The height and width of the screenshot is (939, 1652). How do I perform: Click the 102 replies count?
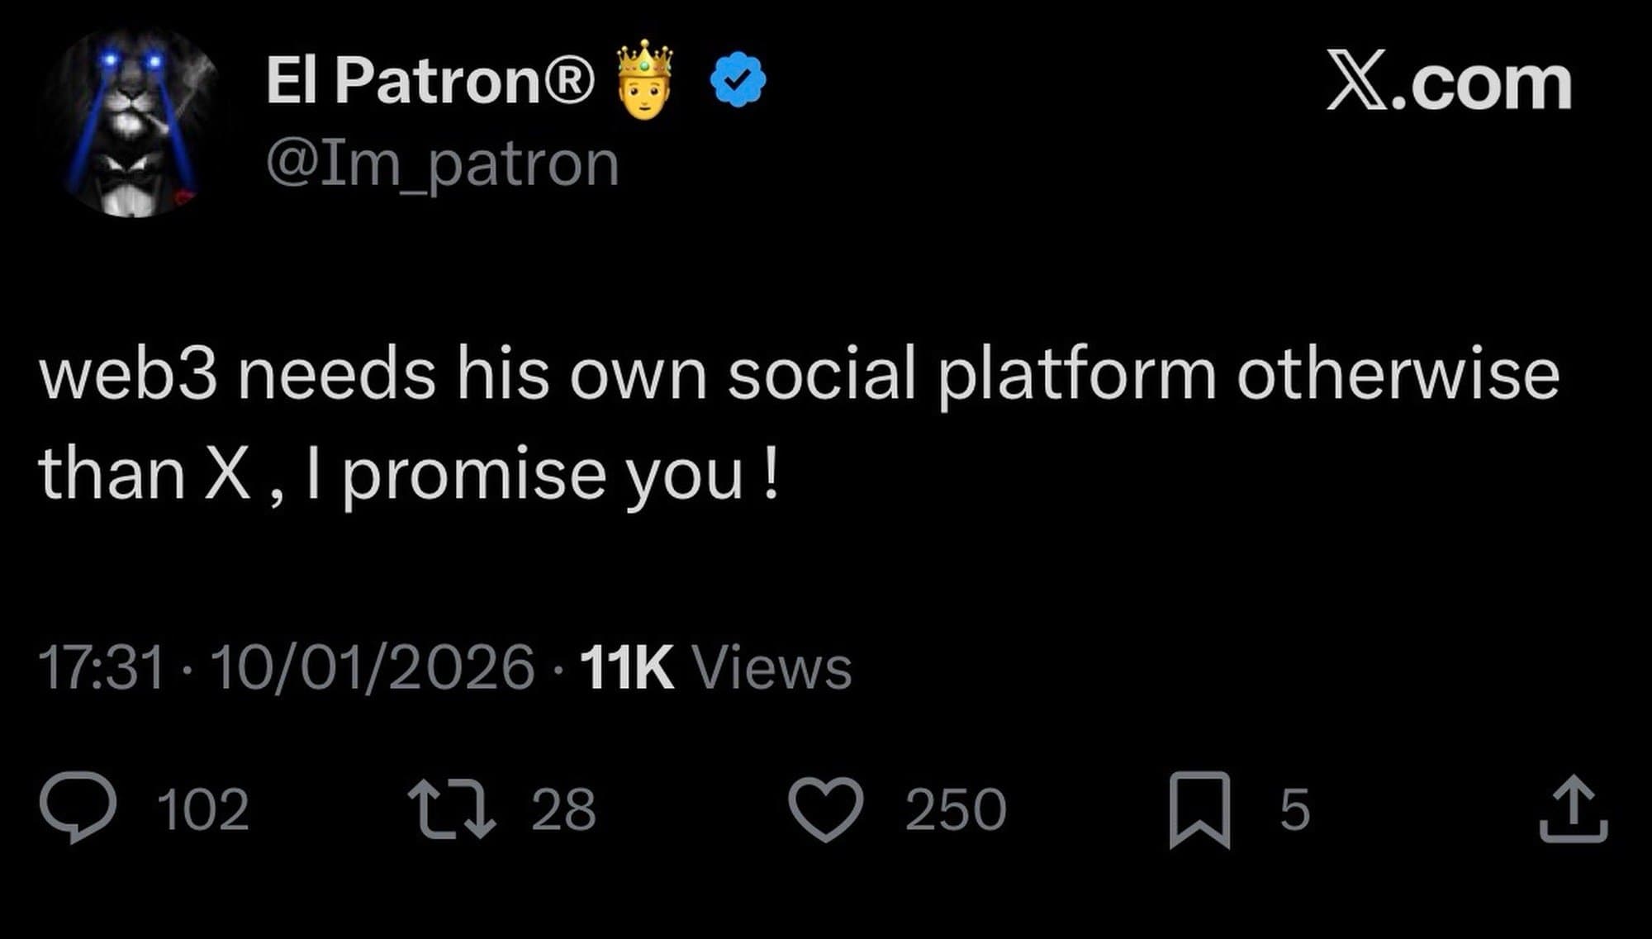pyautogui.click(x=203, y=809)
